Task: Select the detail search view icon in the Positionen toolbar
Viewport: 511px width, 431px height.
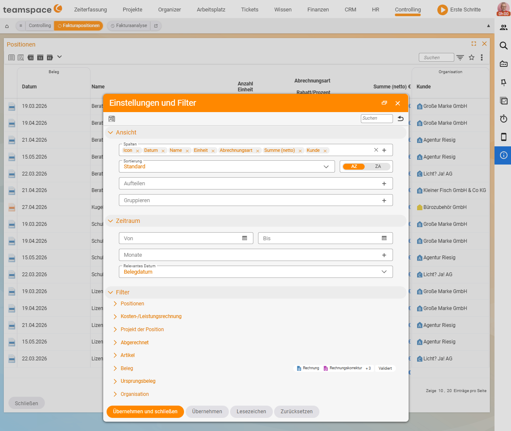Action: (x=21, y=58)
